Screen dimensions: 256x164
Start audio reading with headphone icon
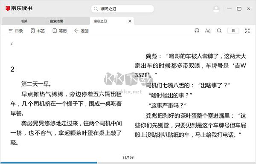(197, 31)
